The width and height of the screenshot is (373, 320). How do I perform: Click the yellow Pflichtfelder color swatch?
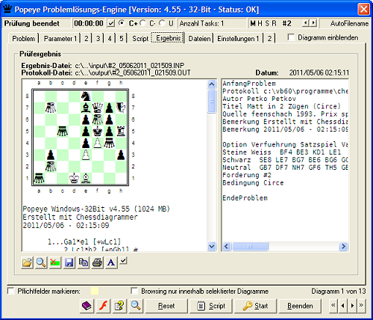[95, 291]
